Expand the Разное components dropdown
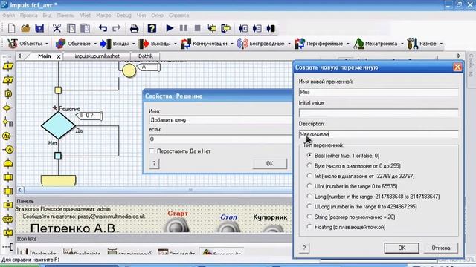Screen dimensions: 476x267 pyautogui.click(x=441, y=44)
